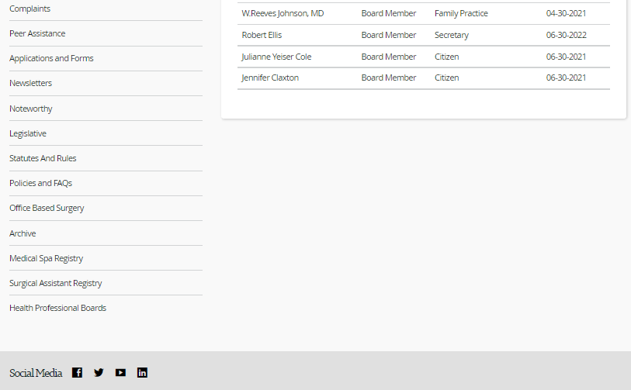This screenshot has height=390, width=631.
Task: Select Board Member in Robert Ellis row
Action: coord(389,35)
